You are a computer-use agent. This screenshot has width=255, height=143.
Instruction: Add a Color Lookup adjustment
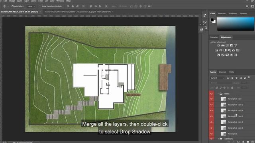[238, 50]
